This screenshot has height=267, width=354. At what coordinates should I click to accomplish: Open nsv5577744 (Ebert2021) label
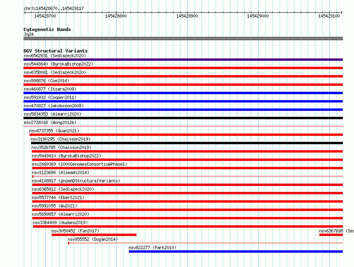58,197
